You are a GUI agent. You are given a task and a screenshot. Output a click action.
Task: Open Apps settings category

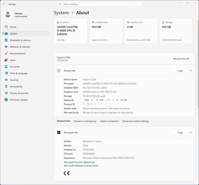point(26,60)
